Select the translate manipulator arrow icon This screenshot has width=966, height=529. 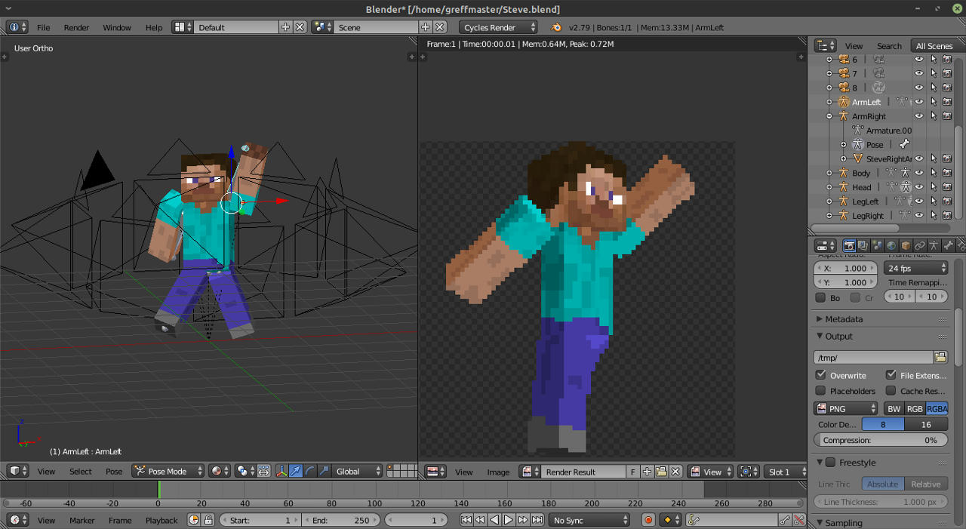296,471
